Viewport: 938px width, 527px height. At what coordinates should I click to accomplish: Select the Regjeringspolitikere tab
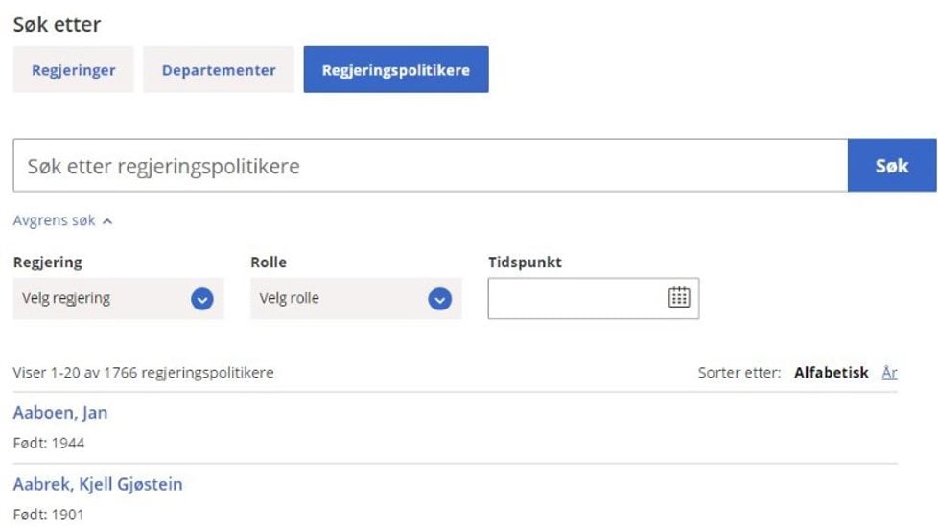click(x=396, y=70)
